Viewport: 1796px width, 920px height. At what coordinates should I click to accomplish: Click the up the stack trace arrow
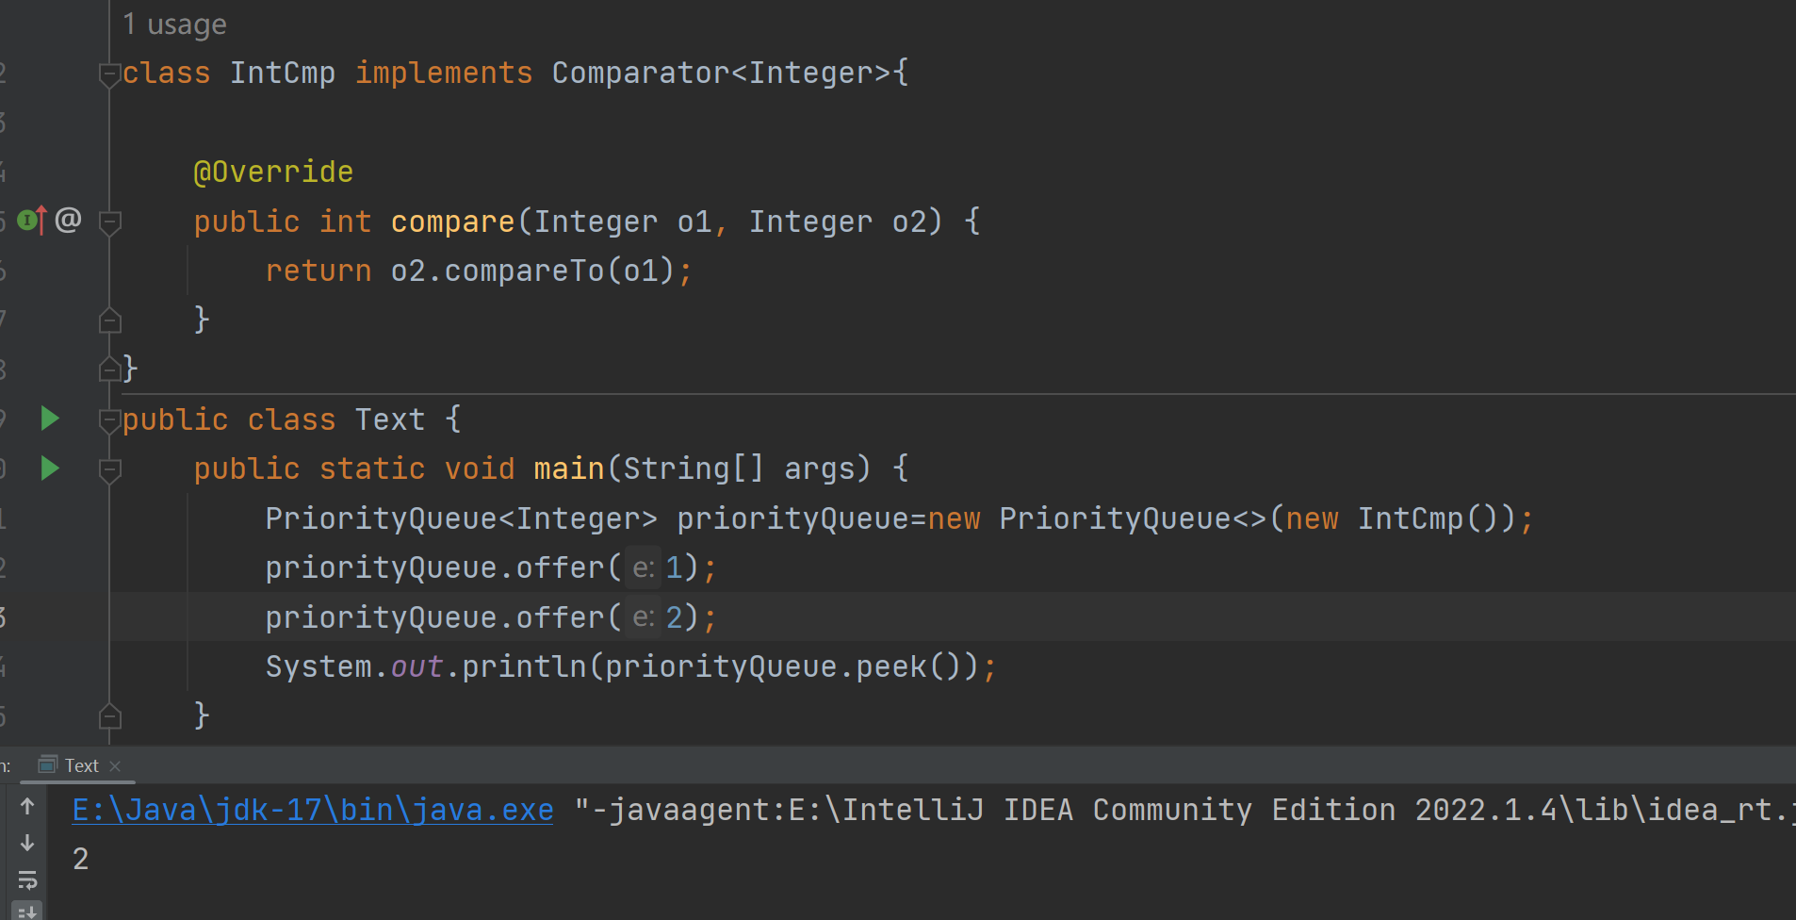click(27, 806)
